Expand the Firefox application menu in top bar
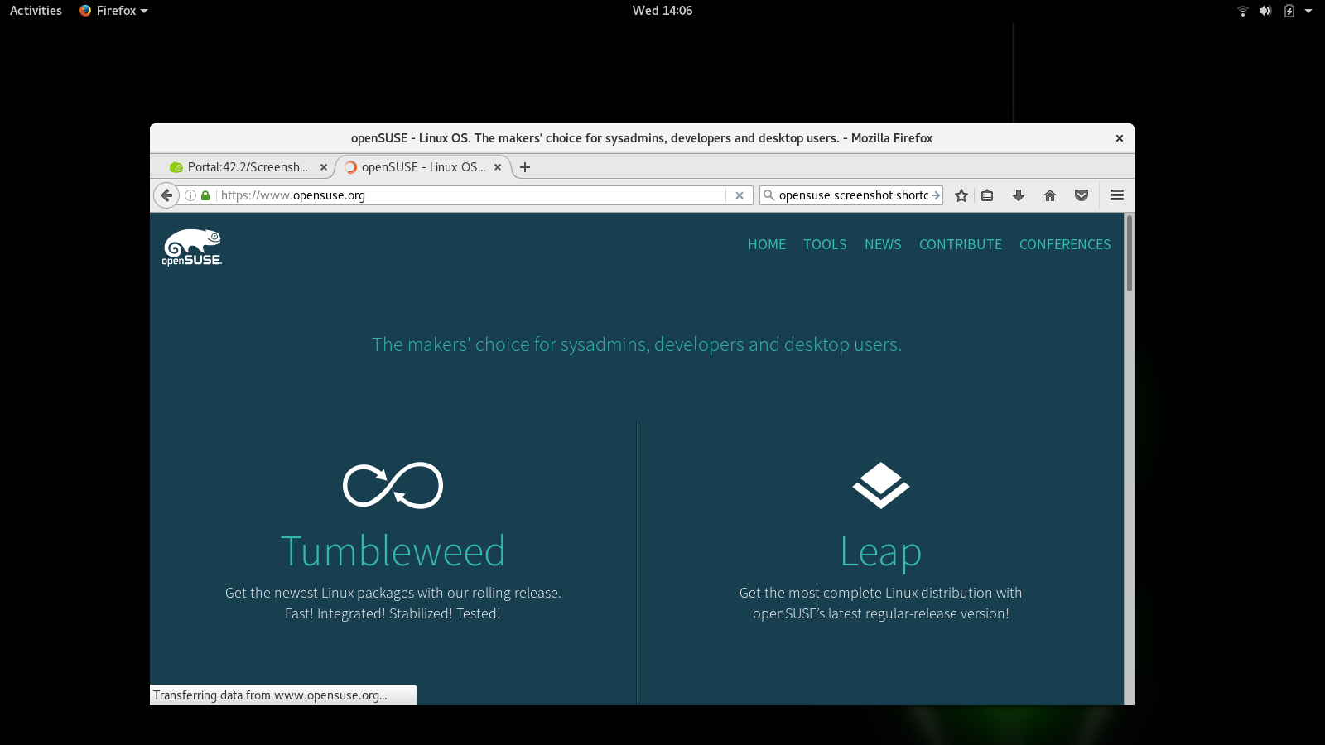1325x745 pixels. point(113,11)
